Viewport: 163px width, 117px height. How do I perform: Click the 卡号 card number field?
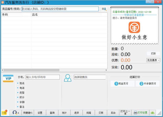(x=43, y=77)
